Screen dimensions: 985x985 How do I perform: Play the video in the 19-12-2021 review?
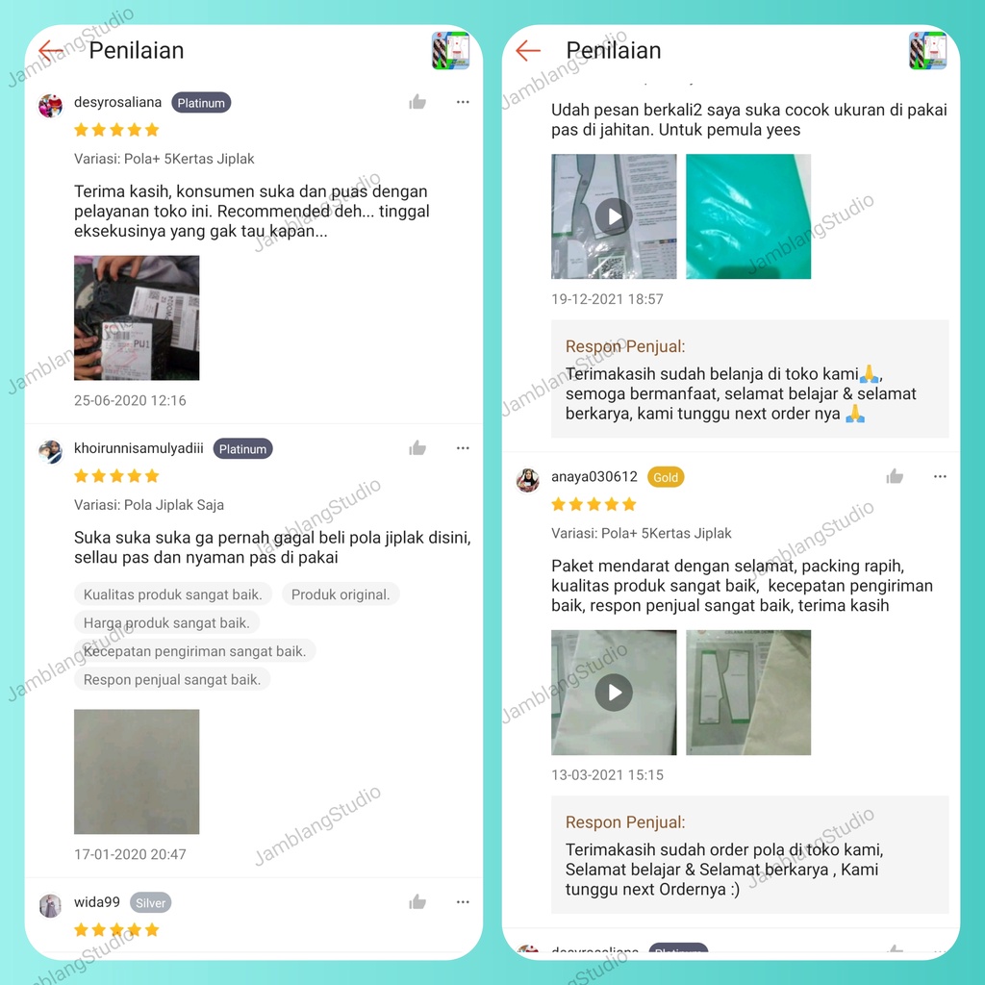tap(614, 216)
